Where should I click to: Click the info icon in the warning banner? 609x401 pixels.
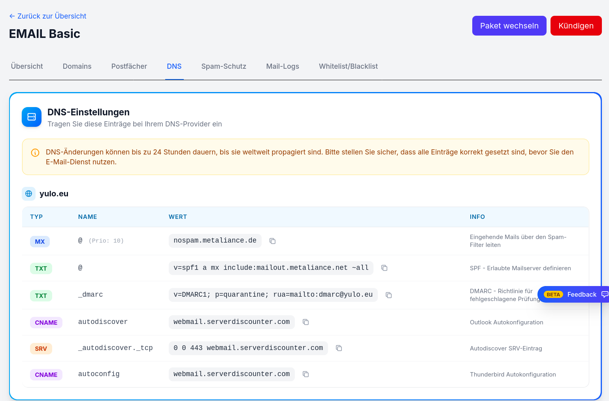tap(35, 152)
